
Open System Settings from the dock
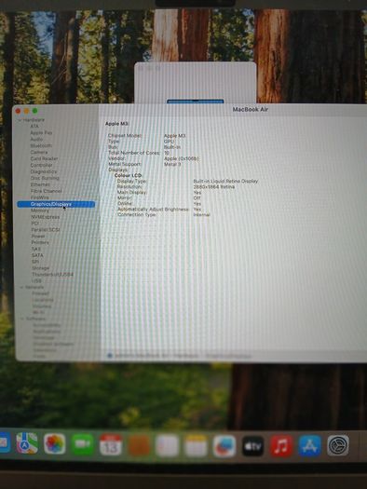coord(338,445)
